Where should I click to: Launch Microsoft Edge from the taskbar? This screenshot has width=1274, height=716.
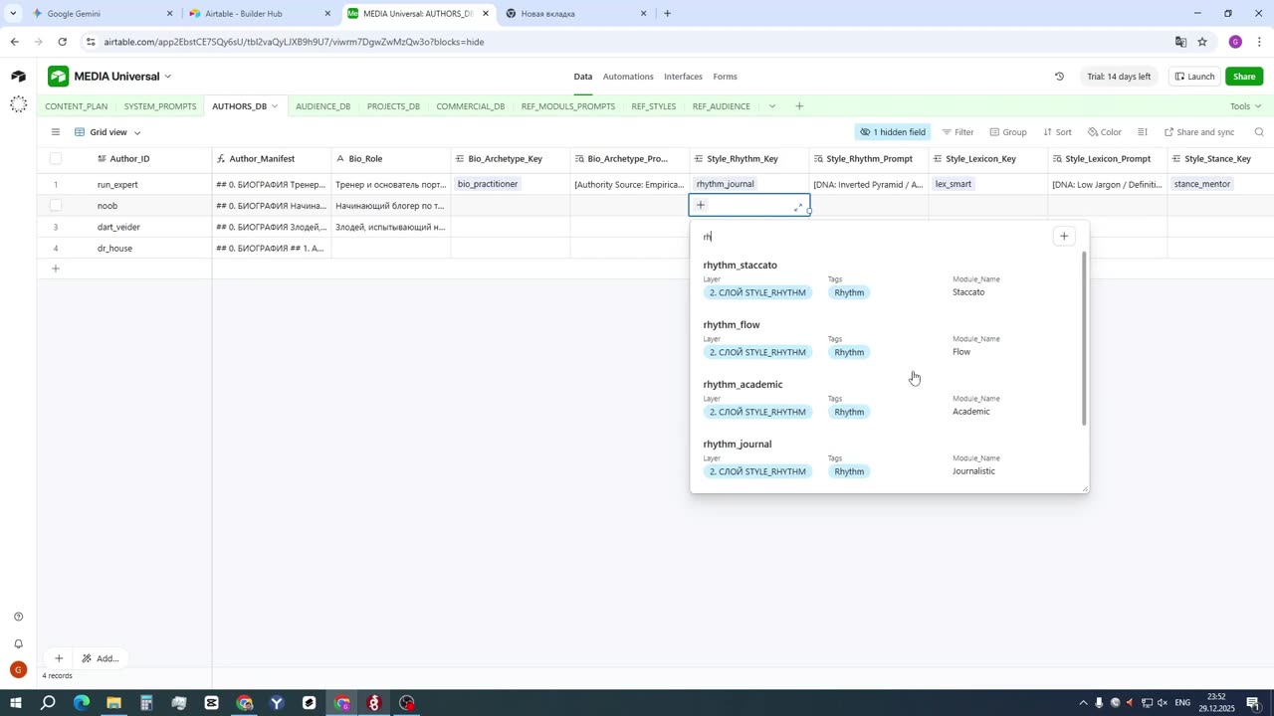point(82,703)
